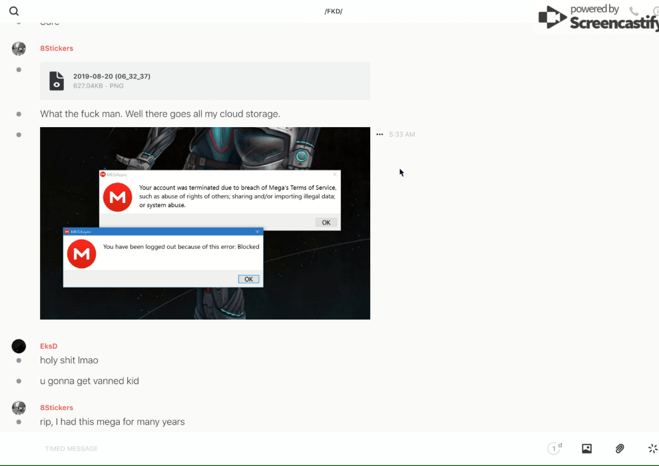Click the burst icon in message bar
Image resolution: width=659 pixels, height=466 pixels.
[652, 449]
